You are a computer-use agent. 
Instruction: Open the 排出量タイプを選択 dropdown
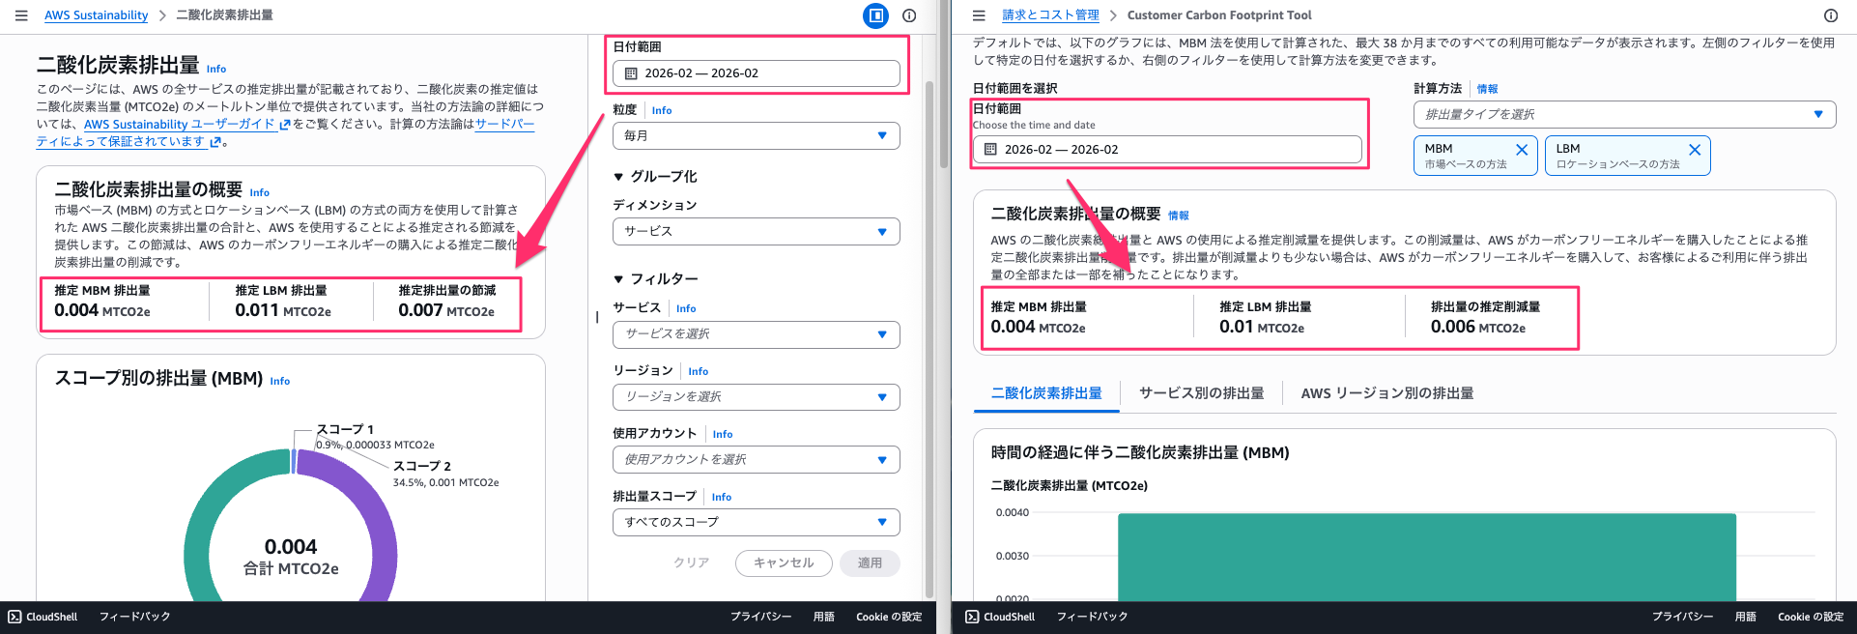(x=1624, y=114)
